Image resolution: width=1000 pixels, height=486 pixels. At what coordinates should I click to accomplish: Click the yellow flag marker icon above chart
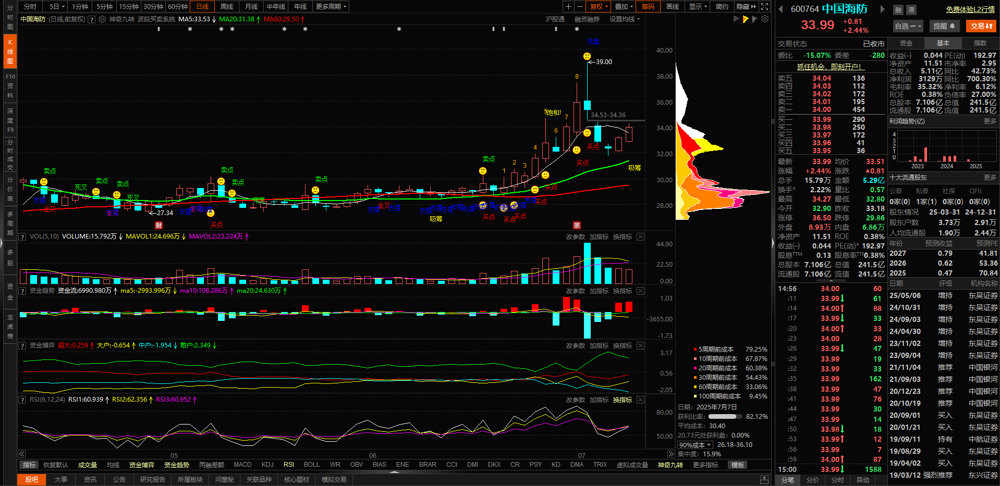[x=746, y=19]
